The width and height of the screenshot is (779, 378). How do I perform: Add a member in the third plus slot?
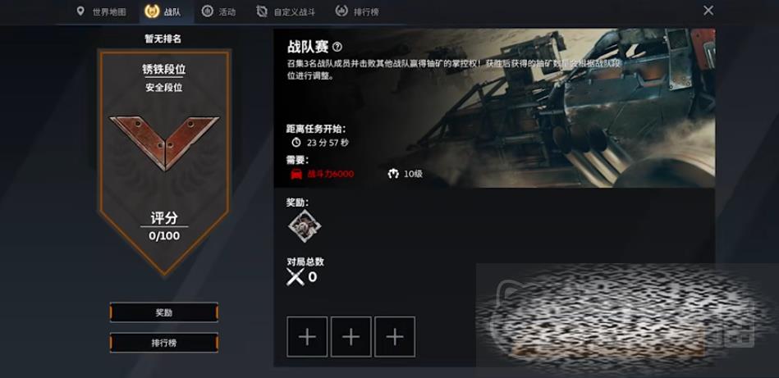(395, 337)
